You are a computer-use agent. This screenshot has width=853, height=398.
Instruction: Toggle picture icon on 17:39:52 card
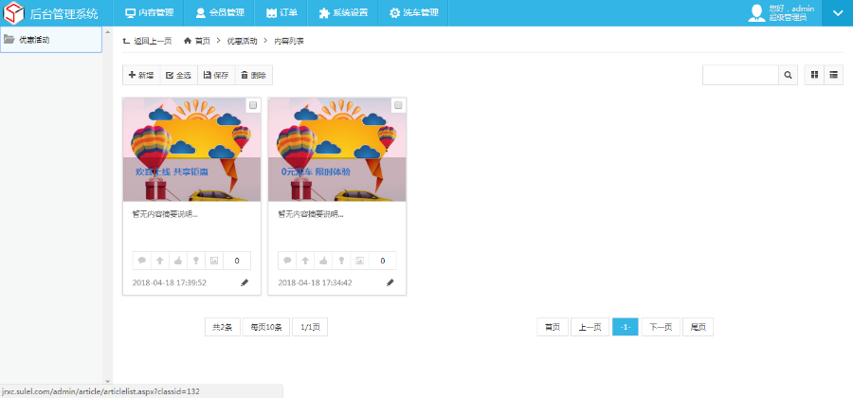214,261
